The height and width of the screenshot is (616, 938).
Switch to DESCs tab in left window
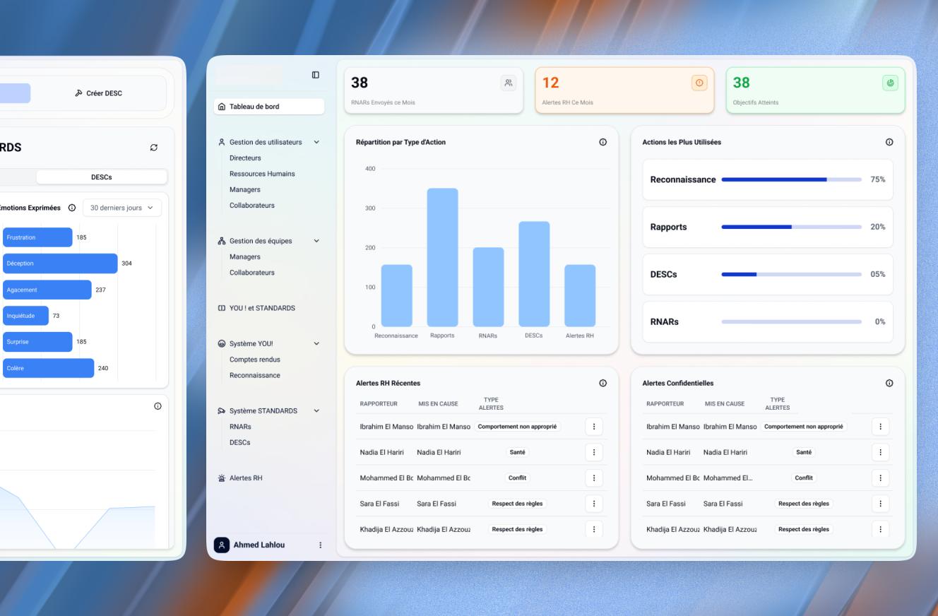[102, 177]
